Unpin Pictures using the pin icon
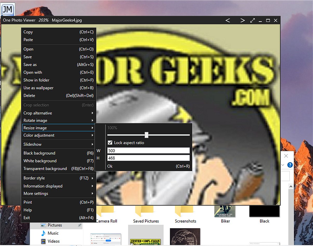 pyautogui.click(x=79, y=225)
